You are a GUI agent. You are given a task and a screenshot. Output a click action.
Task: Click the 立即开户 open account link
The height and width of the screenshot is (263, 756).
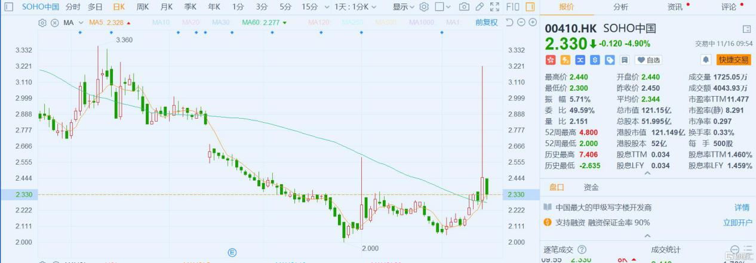tap(737, 222)
